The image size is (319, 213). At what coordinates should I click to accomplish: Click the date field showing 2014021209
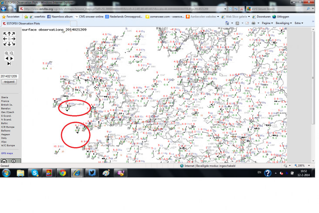[x=9, y=76]
